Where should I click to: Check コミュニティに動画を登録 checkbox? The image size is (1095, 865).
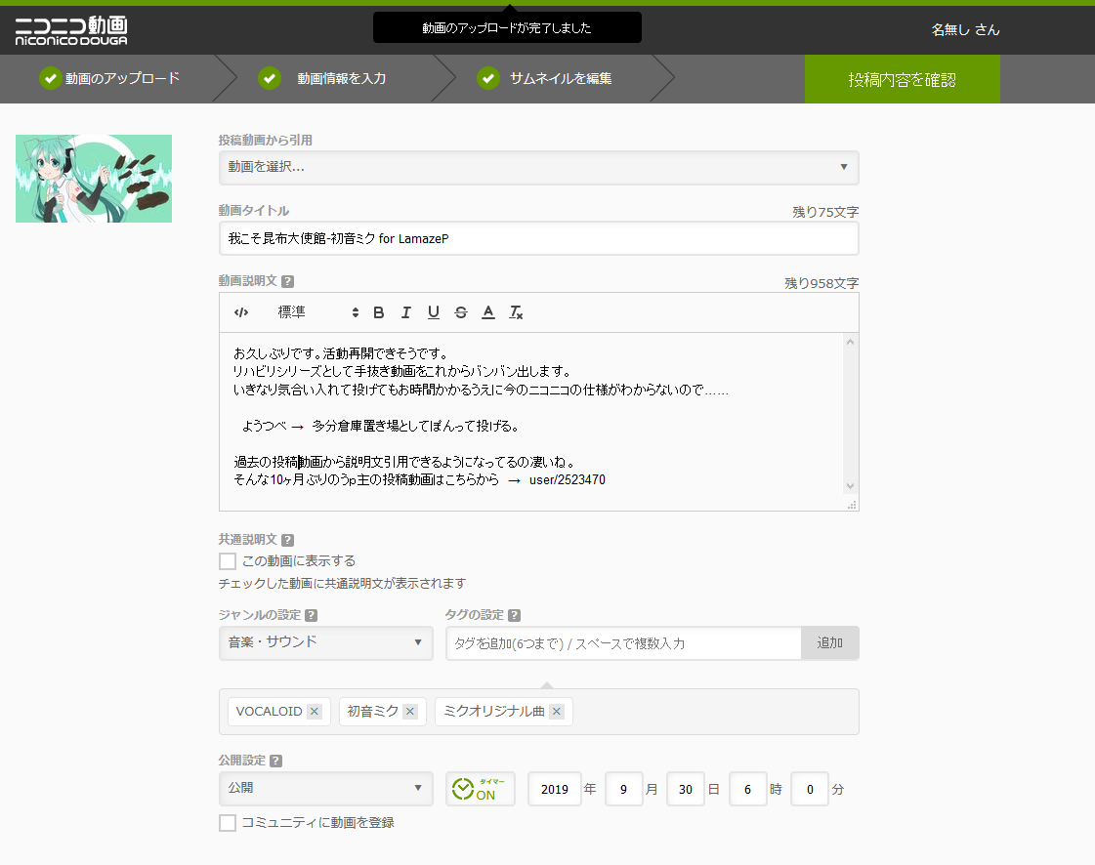coord(228,823)
